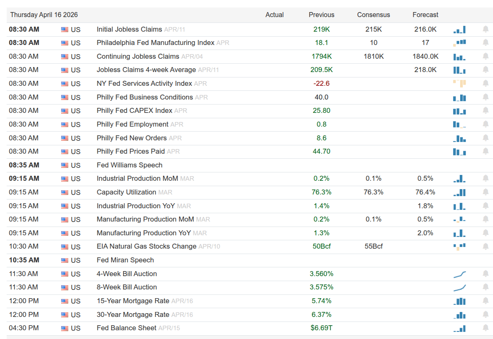View the NY Fed Services Activity chart icon
Screen dimensions: 493x339
(459, 83)
